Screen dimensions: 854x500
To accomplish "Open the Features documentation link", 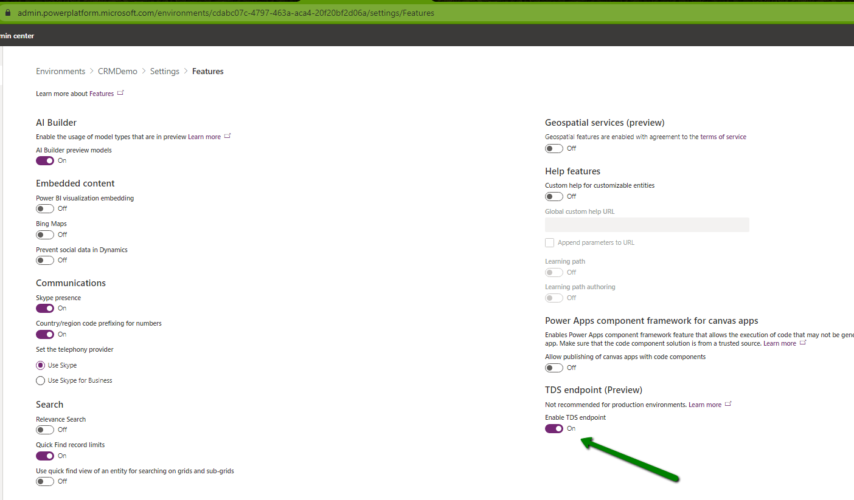I will pyautogui.click(x=102, y=94).
